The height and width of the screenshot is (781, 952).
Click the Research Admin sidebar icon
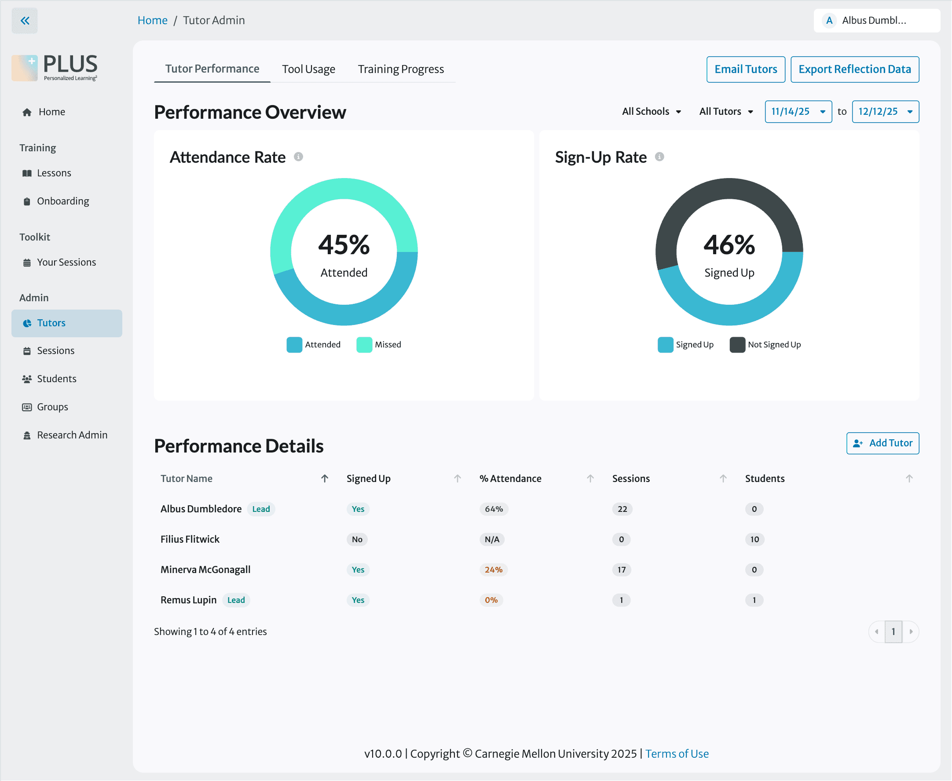27,435
